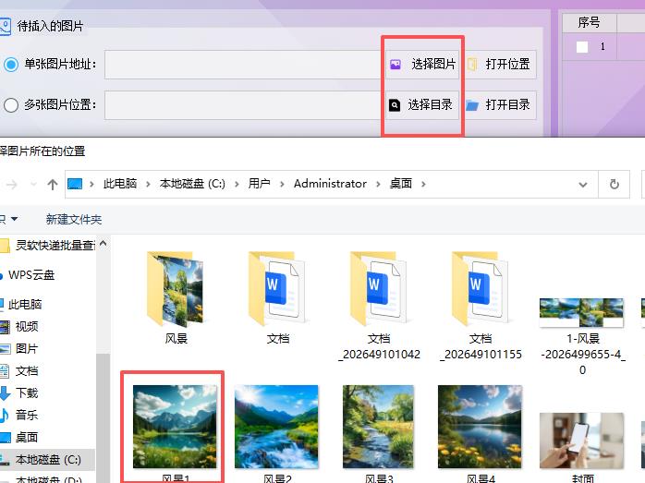Select the 多张图片位置 radio button

pos(11,105)
